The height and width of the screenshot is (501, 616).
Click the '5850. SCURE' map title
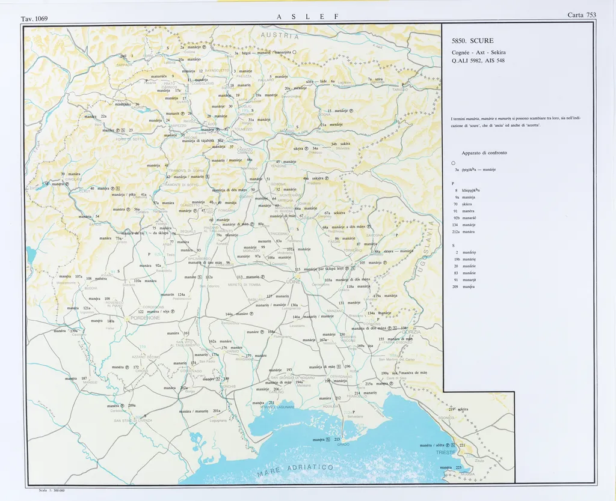pyautogui.click(x=472, y=41)
